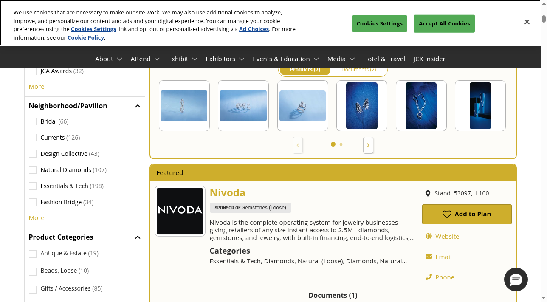Click the Nivoda Documents (1) heading
This screenshot has height=302, width=547.
(333, 295)
